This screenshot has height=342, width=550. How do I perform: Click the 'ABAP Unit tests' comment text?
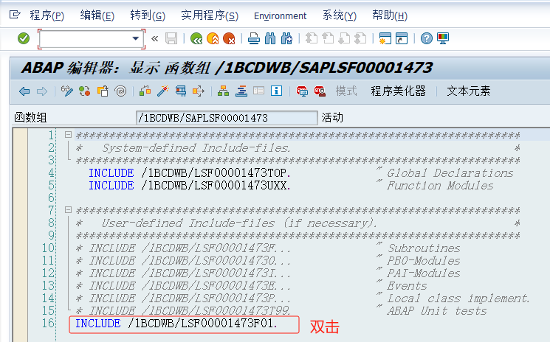(437, 310)
